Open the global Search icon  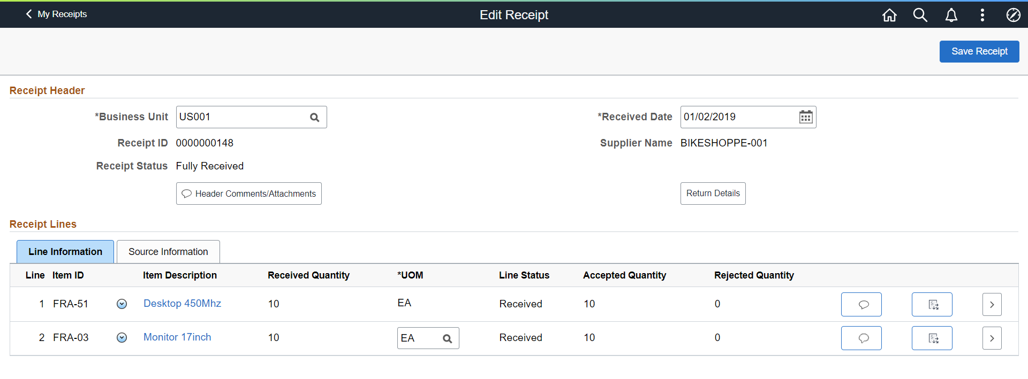(x=920, y=15)
